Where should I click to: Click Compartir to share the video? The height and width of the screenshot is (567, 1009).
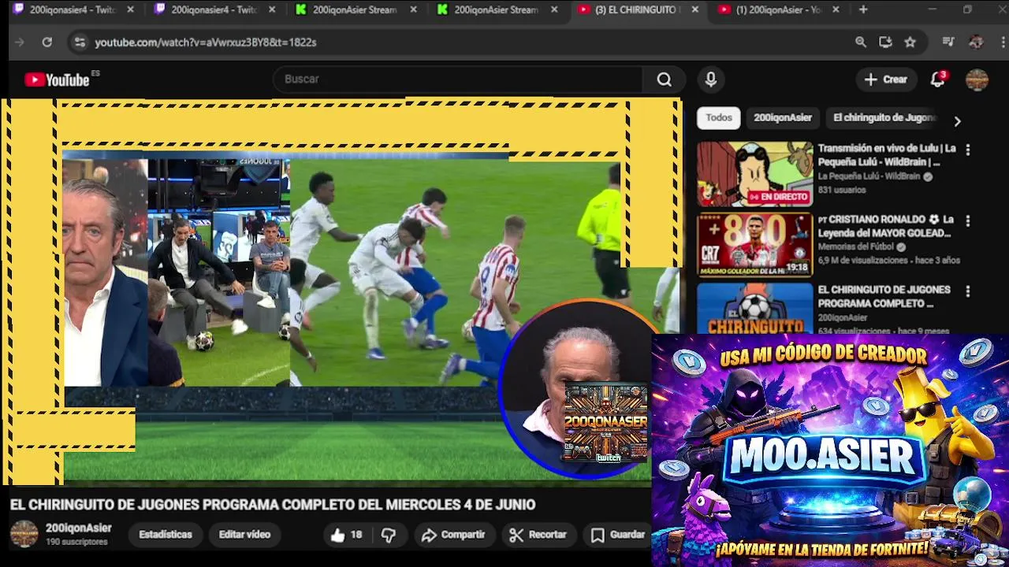click(x=453, y=535)
